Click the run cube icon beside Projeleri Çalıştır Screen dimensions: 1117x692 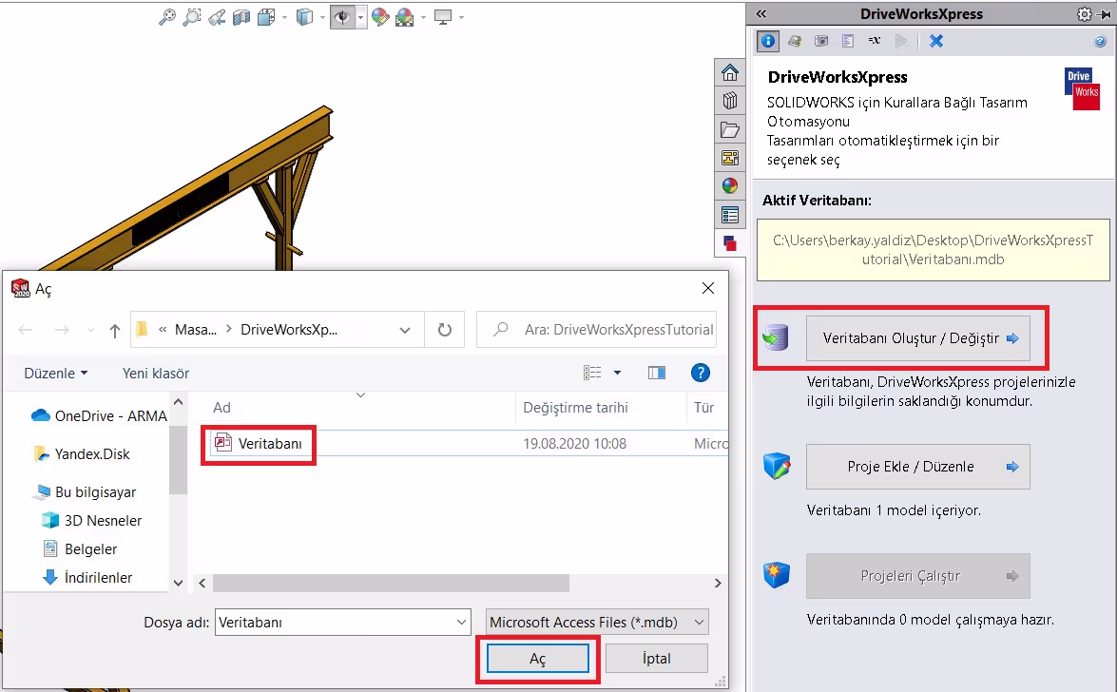[777, 574]
